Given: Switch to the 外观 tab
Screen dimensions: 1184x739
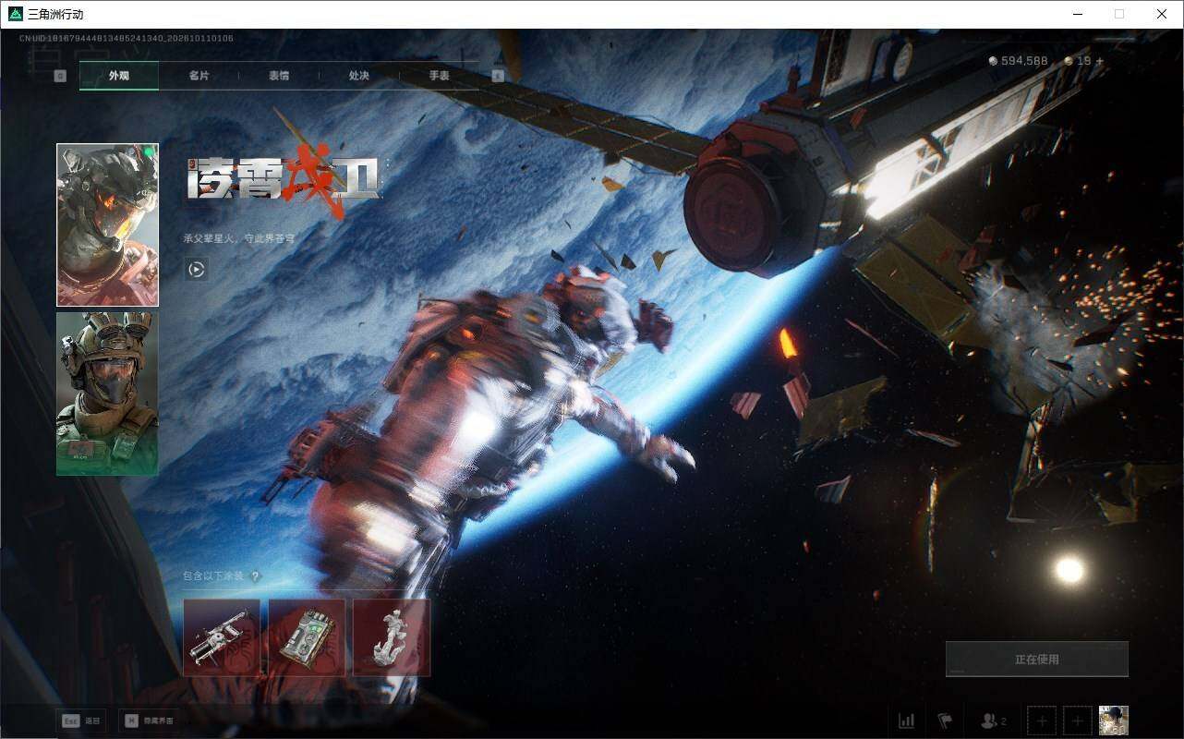Looking at the screenshot, I should (119, 76).
